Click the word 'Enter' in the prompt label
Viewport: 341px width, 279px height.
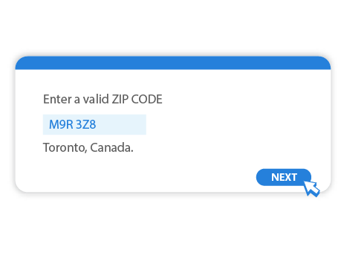[57, 99]
